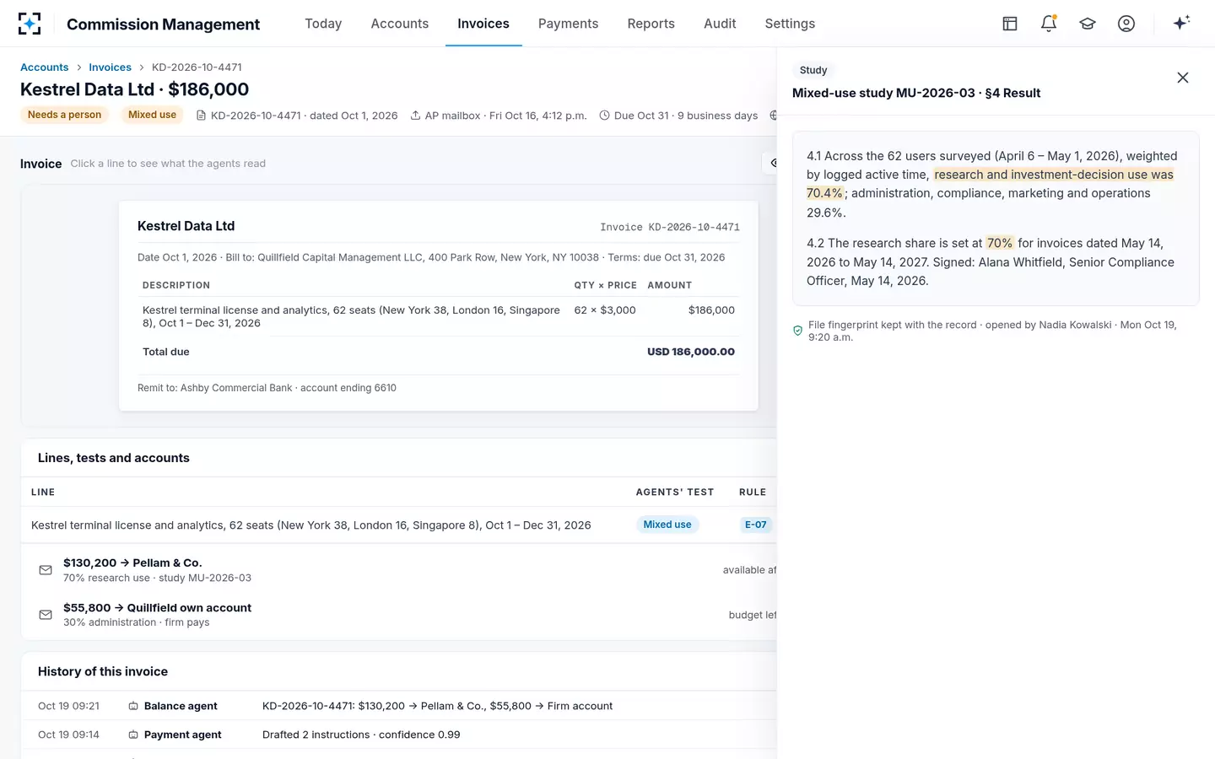Viewport: 1215px width, 759px height.
Task: Click envelope icon beside Pellam & Co.
Action: click(x=46, y=570)
